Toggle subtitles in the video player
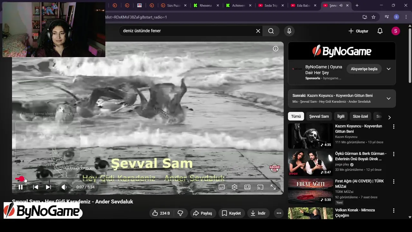Screen dimensions: 412x232 (x=222, y=187)
